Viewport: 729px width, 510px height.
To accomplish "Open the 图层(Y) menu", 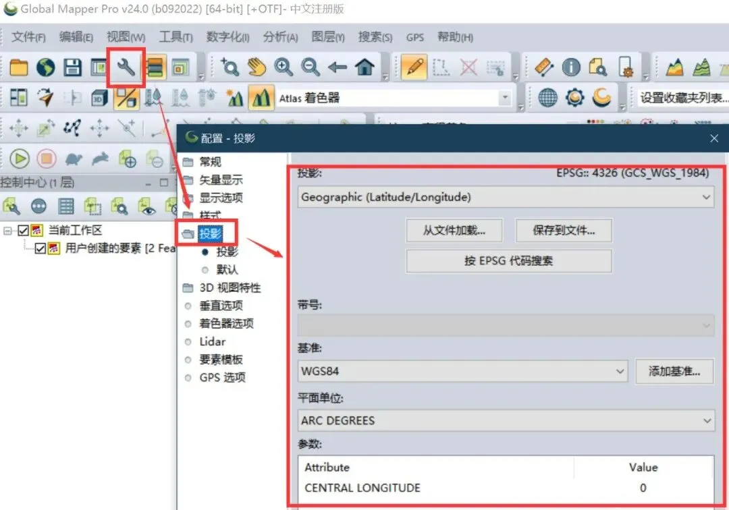I will [x=328, y=37].
